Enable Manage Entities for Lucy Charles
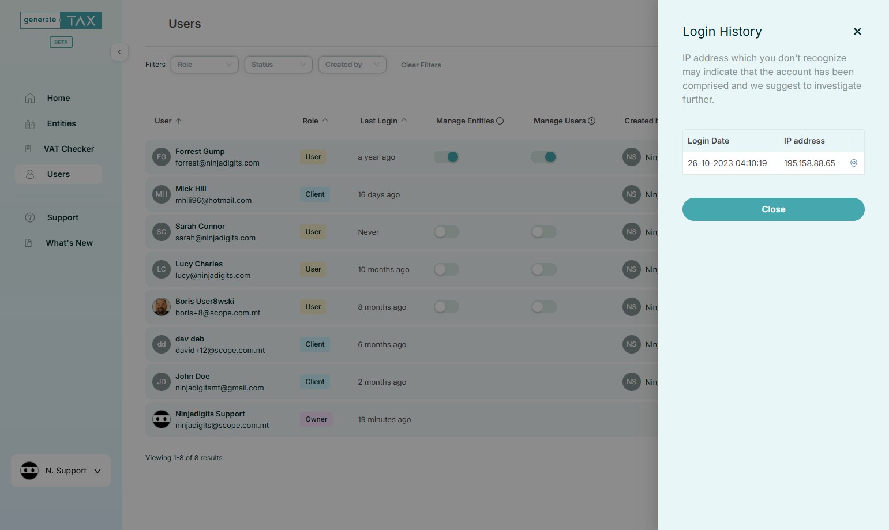Viewport: 889px width, 530px height. tap(447, 269)
